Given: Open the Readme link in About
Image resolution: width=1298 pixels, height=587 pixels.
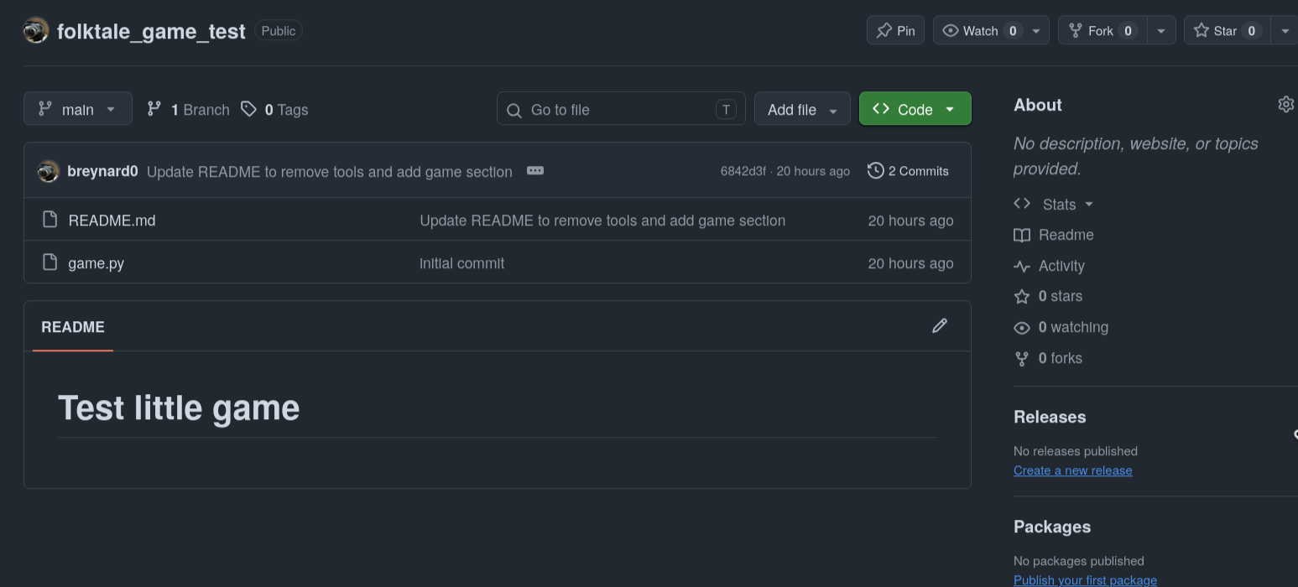Looking at the screenshot, I should click(x=1066, y=235).
